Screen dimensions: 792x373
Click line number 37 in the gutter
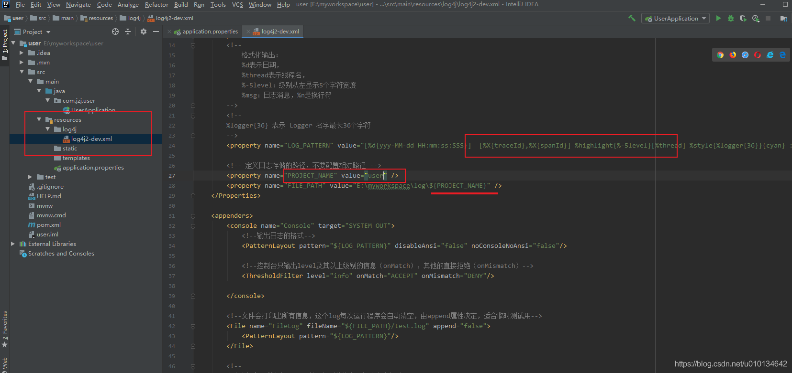pyautogui.click(x=172, y=276)
